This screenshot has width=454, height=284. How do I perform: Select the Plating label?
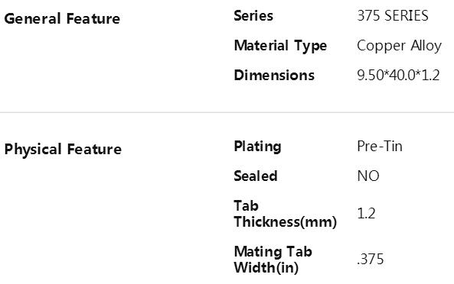(x=257, y=147)
